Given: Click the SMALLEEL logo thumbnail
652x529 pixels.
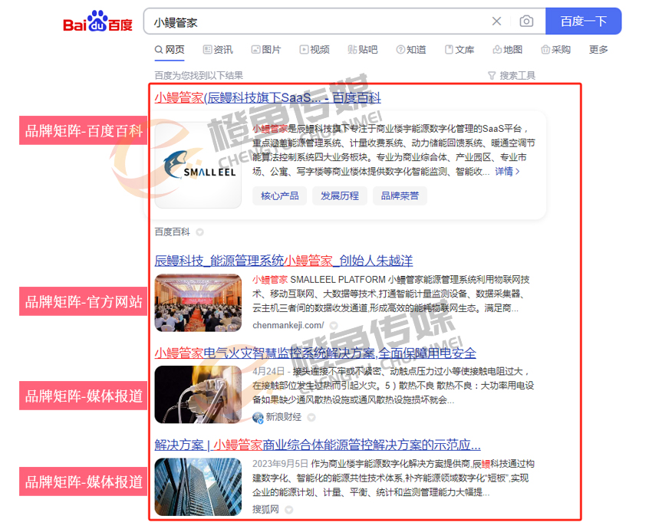Looking at the screenshot, I should point(198,166).
